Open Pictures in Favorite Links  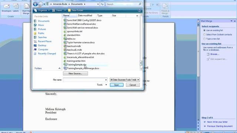pos(42,29)
